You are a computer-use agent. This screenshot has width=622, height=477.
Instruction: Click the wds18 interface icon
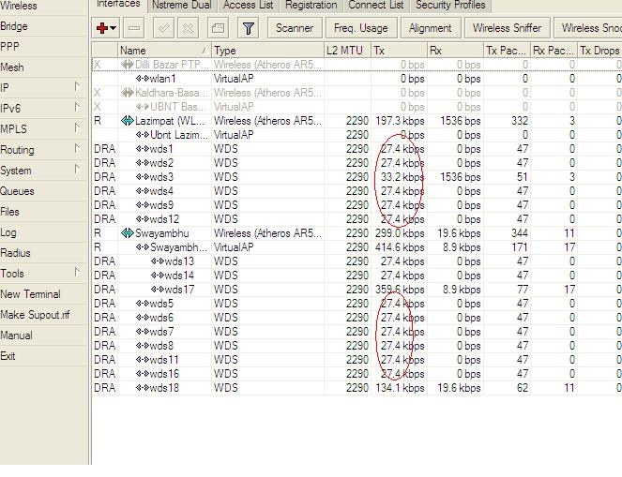(x=142, y=388)
